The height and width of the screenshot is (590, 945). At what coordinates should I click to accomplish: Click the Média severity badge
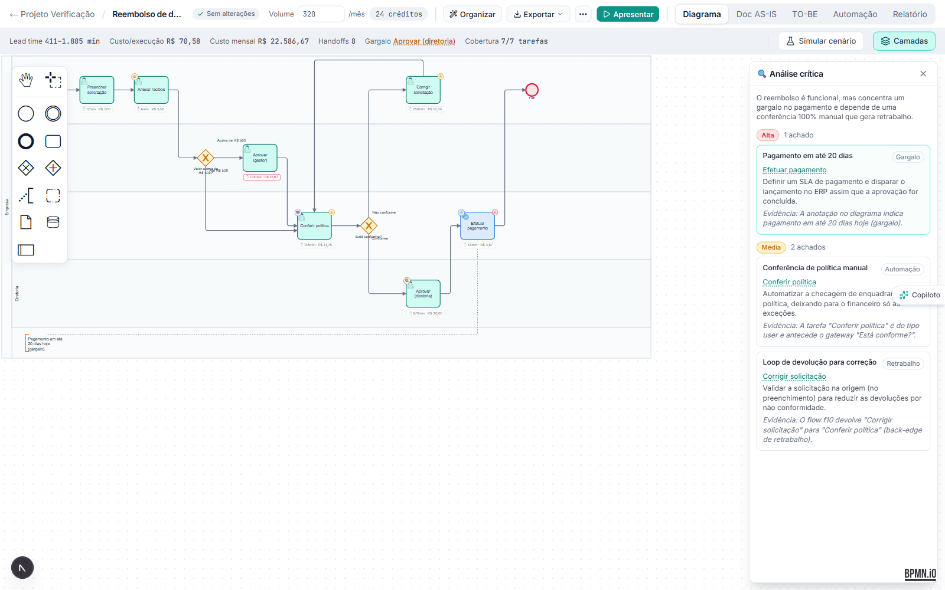pos(771,247)
